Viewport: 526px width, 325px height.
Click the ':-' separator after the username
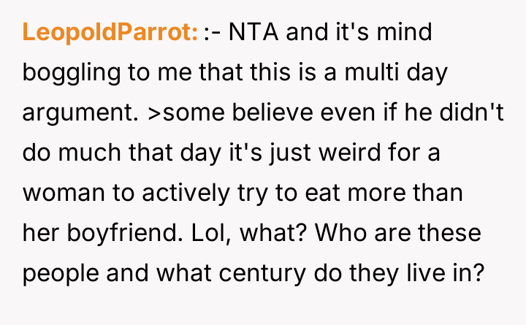(x=213, y=33)
